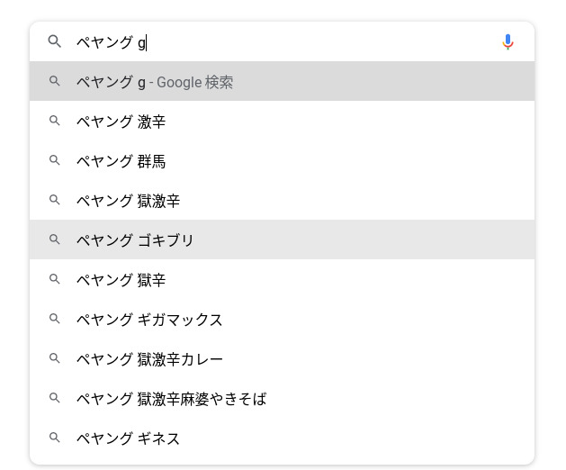
Task: Click the magnifier icon in search box
Action: point(55,41)
